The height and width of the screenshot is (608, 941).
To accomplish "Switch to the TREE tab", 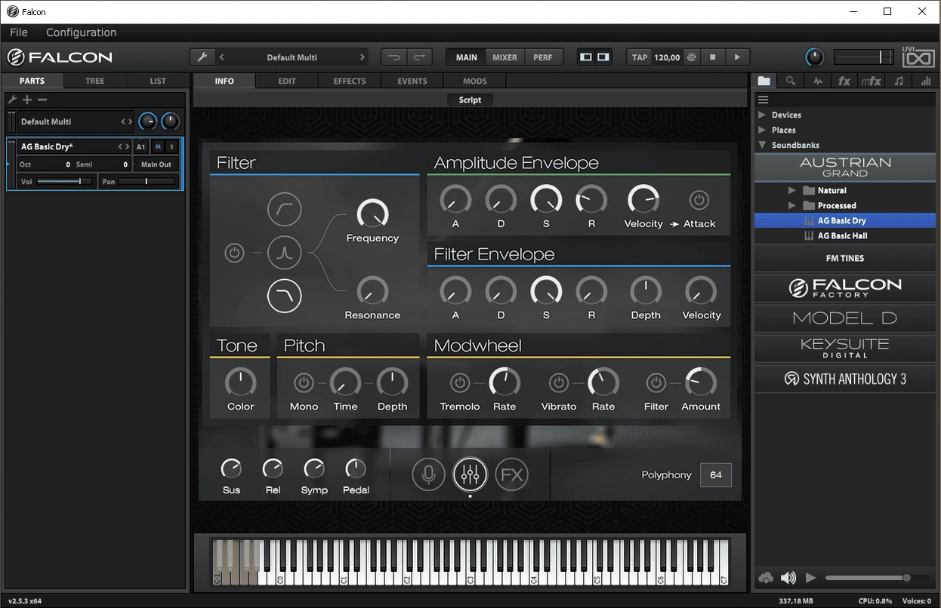I will click(x=95, y=81).
